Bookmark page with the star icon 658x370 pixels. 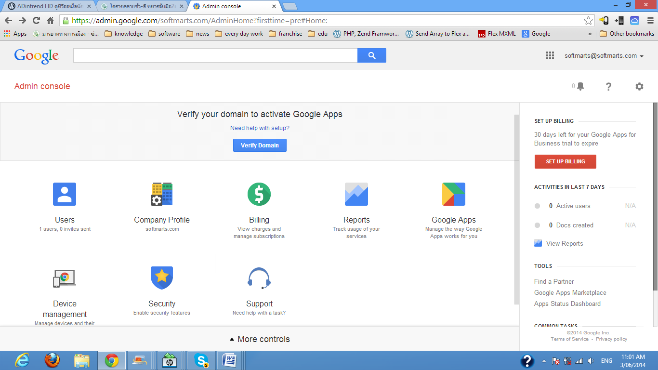coord(589,21)
